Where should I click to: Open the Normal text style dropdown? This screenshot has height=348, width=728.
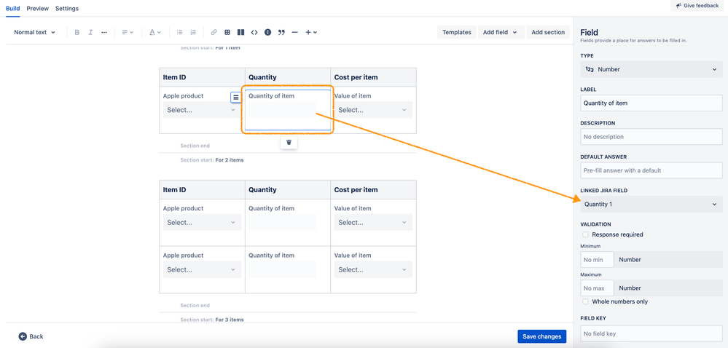pyautogui.click(x=34, y=33)
